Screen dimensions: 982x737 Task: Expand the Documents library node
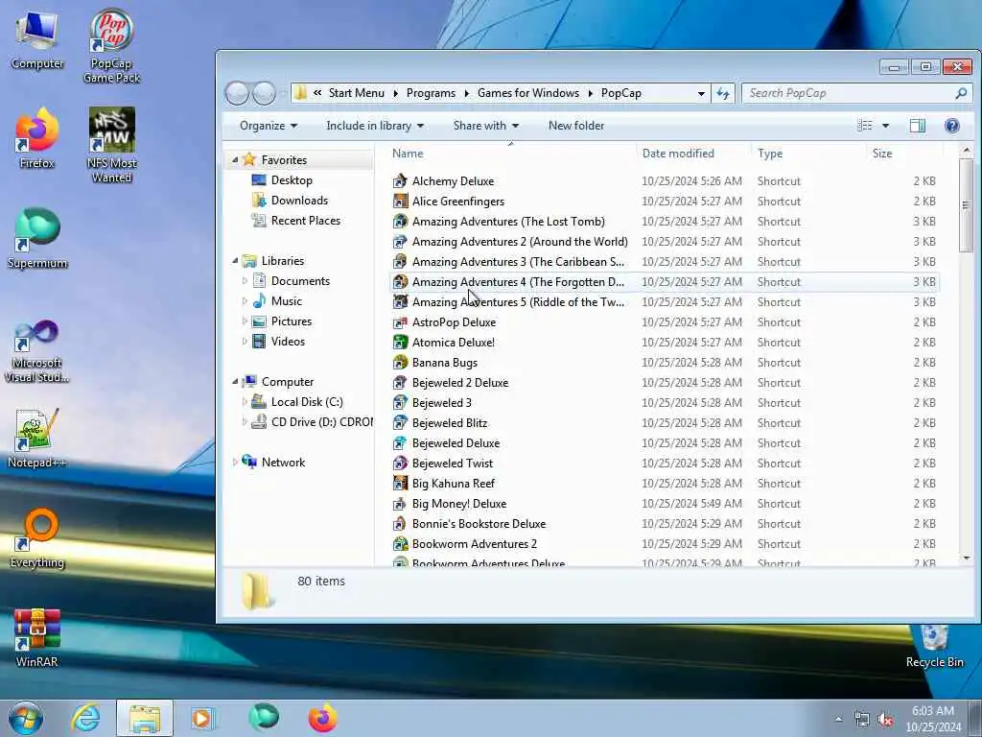(x=245, y=281)
